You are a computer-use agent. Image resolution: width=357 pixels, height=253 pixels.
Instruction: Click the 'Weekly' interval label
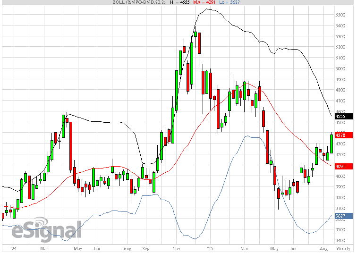point(343,248)
